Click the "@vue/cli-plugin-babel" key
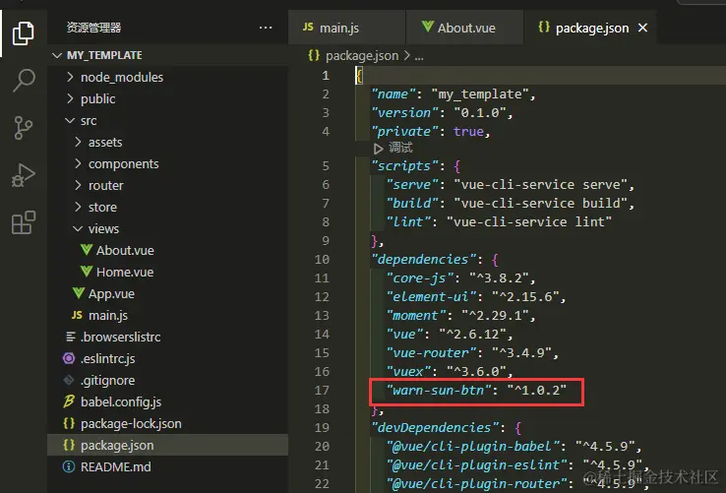Screen dimensions: 726x493 (x=473, y=446)
